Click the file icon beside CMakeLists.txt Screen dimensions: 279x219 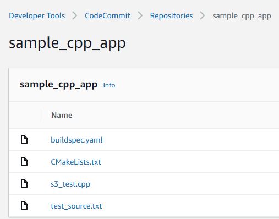click(x=24, y=162)
